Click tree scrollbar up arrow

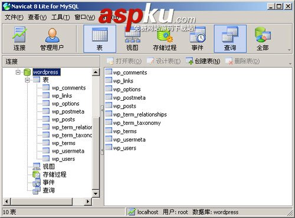point(96,72)
